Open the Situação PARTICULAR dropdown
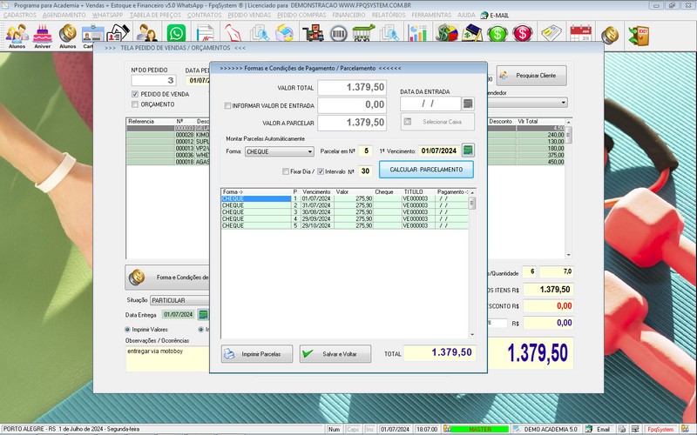Viewport: 697px width, 435px height. [x=180, y=300]
